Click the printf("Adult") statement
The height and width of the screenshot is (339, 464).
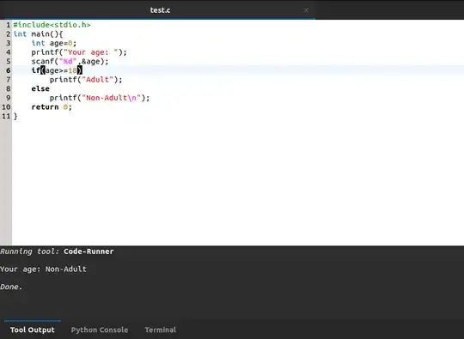pos(86,80)
